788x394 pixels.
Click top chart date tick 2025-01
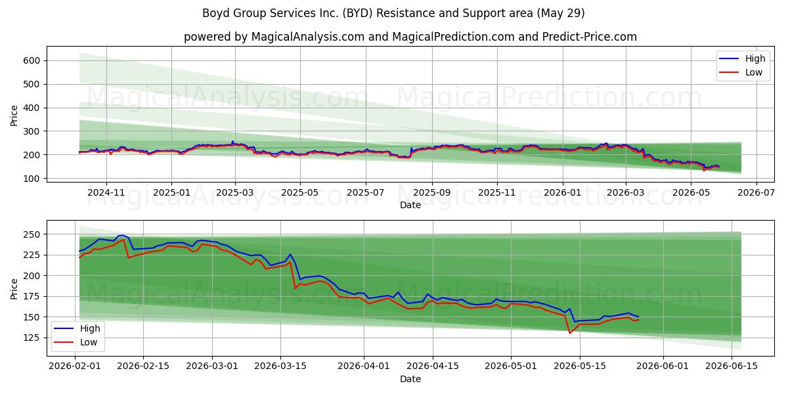coord(171,193)
